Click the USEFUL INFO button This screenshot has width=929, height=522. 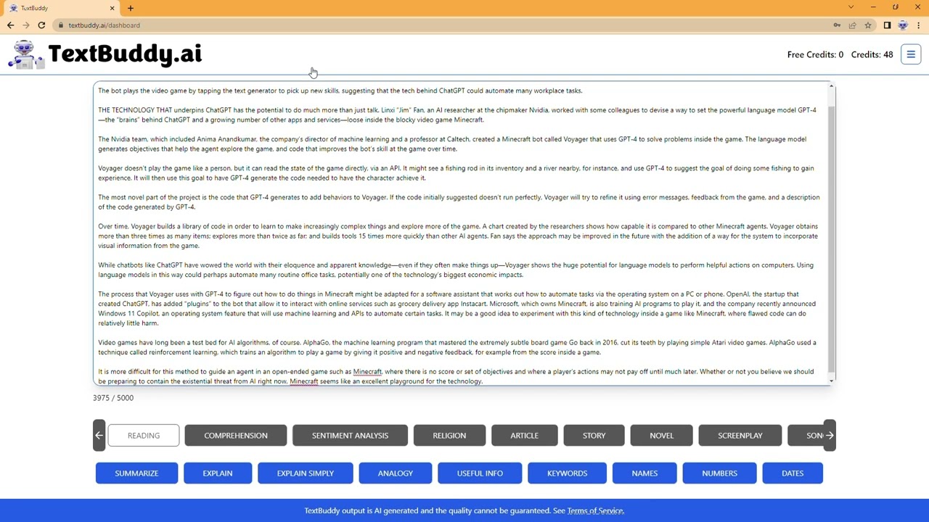point(480,473)
